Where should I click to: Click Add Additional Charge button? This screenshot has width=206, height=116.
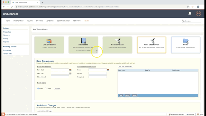[x=44, y=111]
